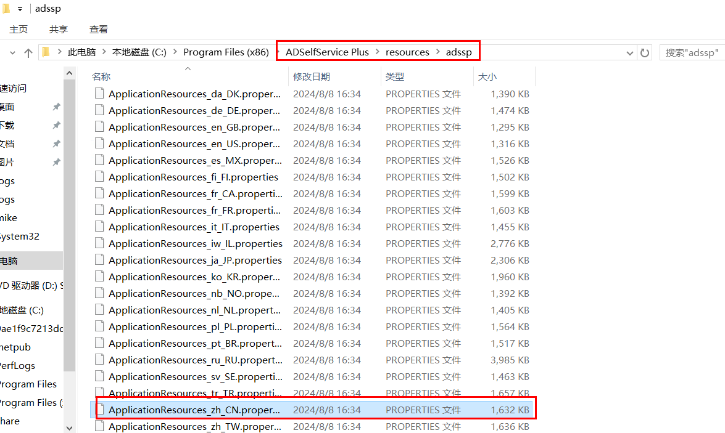Screen dimensions: 725x433
Task: Expand the breadcrumb chevron after 本地磁盘 (C:)
Action: [x=175, y=52]
